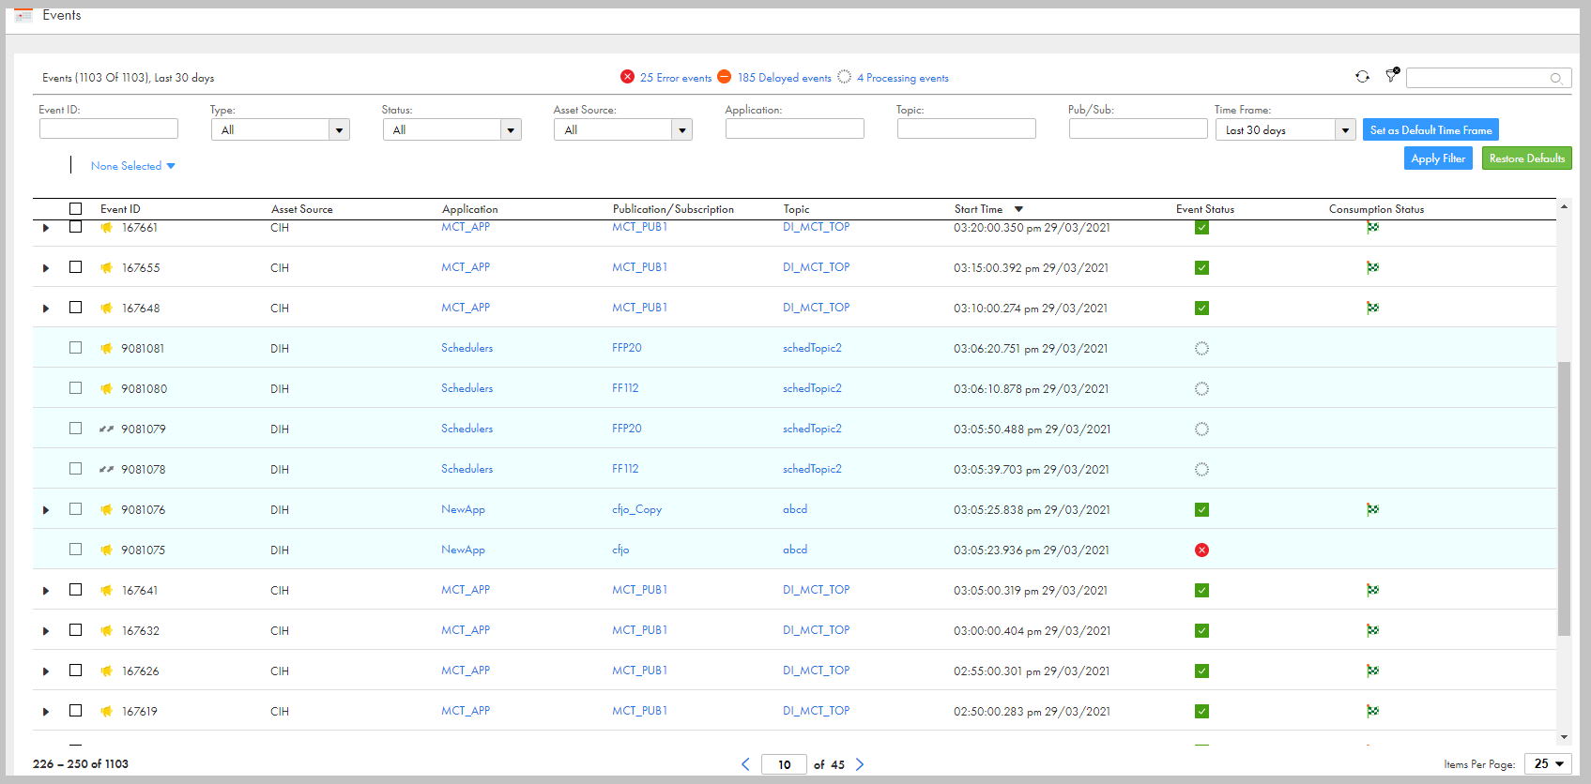Expand row for event 9081076
This screenshot has height=784, width=1591.
(x=46, y=510)
